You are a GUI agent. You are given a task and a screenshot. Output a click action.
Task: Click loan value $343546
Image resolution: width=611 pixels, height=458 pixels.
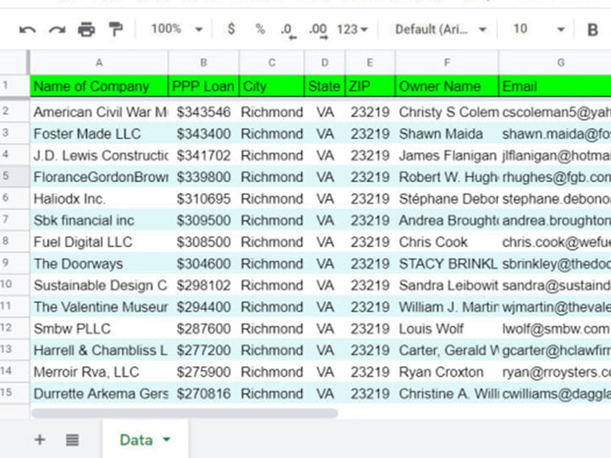point(204,112)
